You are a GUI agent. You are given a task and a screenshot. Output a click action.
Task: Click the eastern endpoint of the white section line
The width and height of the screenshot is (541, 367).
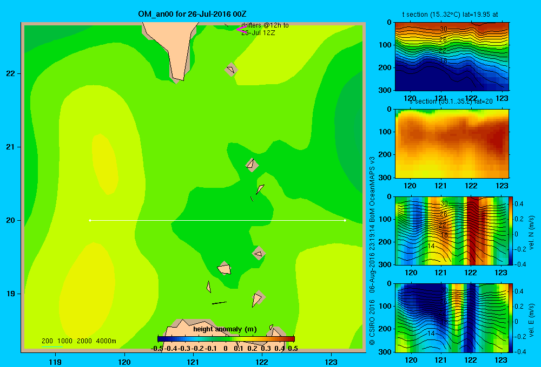point(345,220)
